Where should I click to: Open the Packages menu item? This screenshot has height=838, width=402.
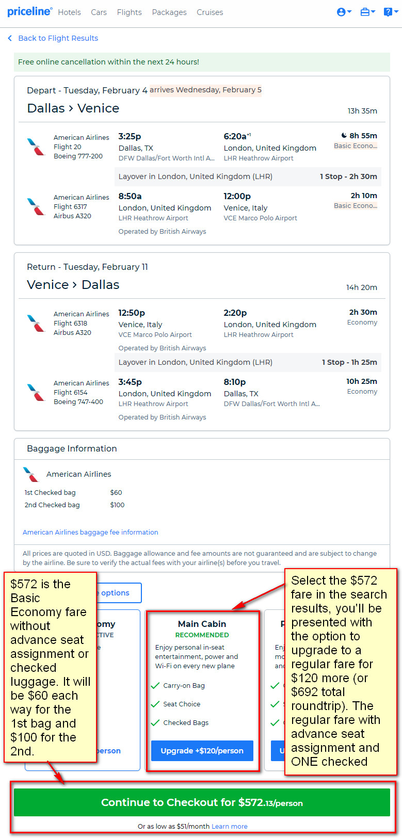click(169, 12)
